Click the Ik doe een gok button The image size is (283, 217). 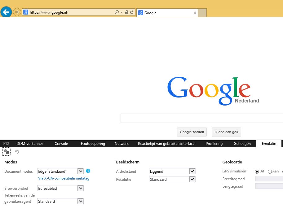coord(226,132)
